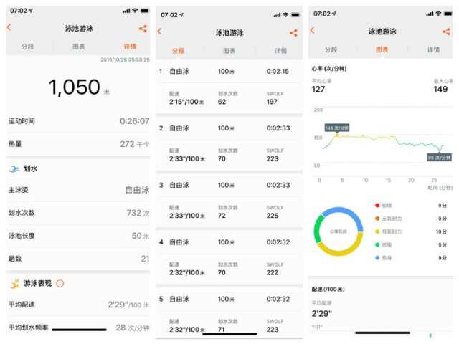Tap the green heart rate zone legend dot
This screenshot has height=344, width=459.
(377, 244)
